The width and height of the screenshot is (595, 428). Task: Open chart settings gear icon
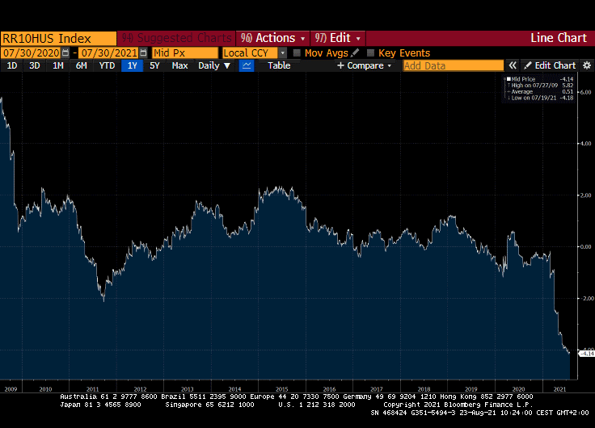(586, 65)
